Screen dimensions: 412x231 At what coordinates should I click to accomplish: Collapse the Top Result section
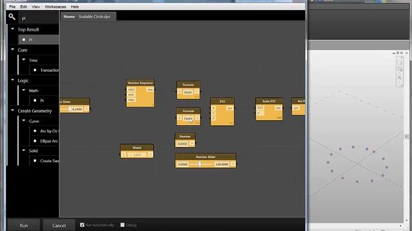coord(12,29)
